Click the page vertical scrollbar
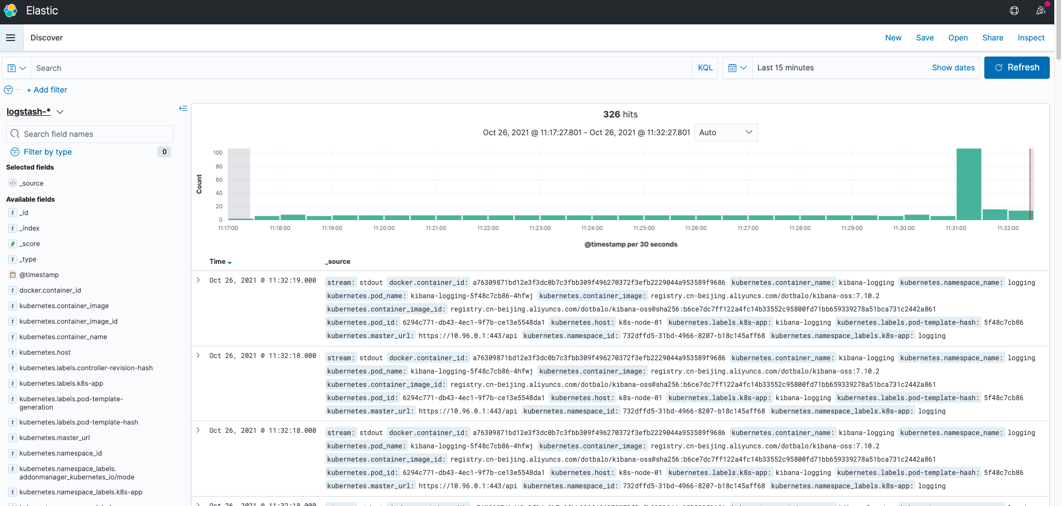The image size is (1062, 506). pos(1059,30)
